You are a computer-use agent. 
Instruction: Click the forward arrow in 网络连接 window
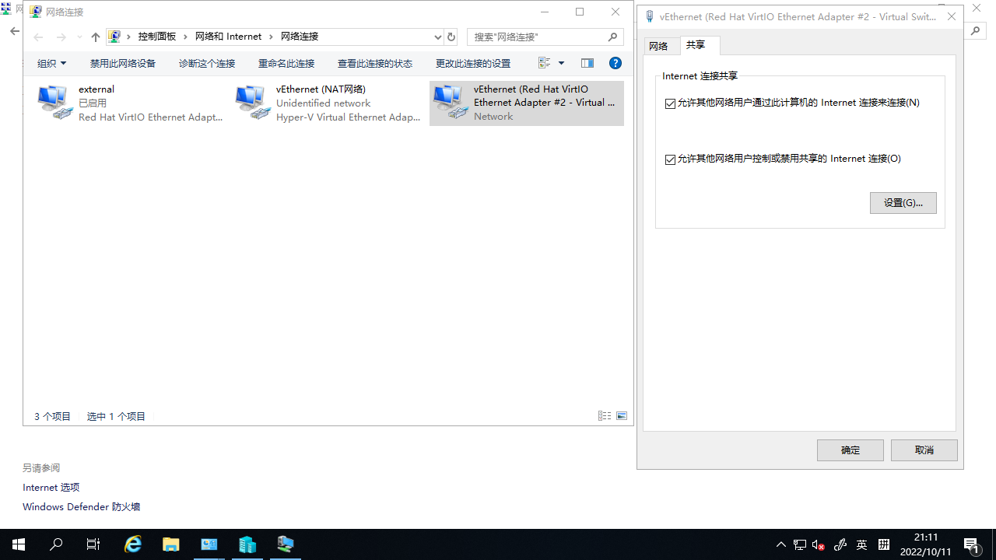[61, 37]
